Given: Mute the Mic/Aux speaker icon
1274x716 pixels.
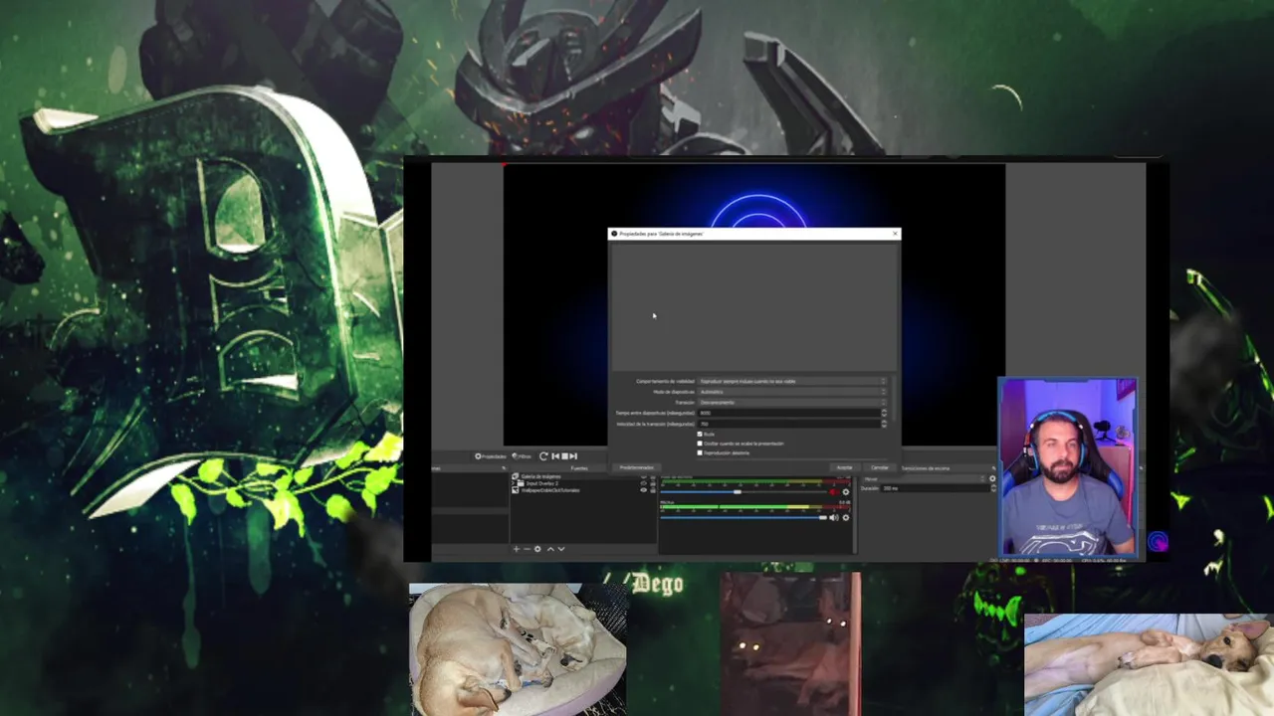Looking at the screenshot, I should (x=833, y=518).
